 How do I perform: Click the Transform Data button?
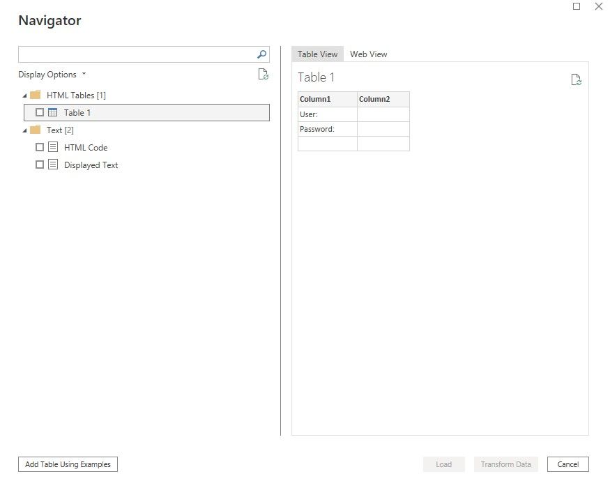[x=505, y=464]
